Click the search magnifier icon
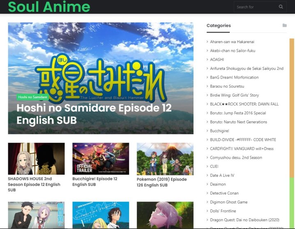Image resolution: width=295 pixels, height=229 pixels. click(x=281, y=7)
